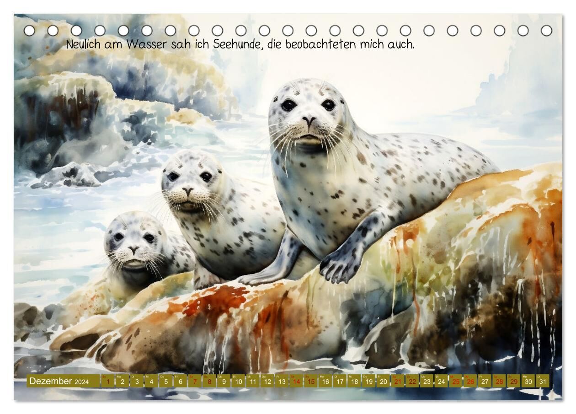Image resolution: width=576 pixels, height=414 pixels.
Task: Click red day 25 in the calendar strip
Action: 456,382
